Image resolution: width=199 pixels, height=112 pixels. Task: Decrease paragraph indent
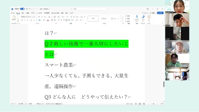pyautogui.click(x=71, y=17)
